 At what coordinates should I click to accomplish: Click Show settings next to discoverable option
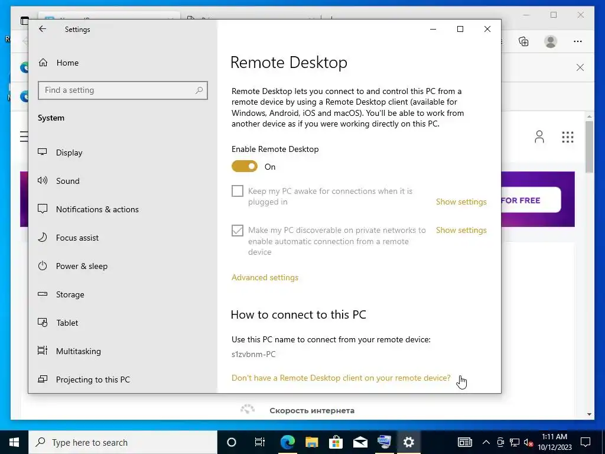point(461,230)
